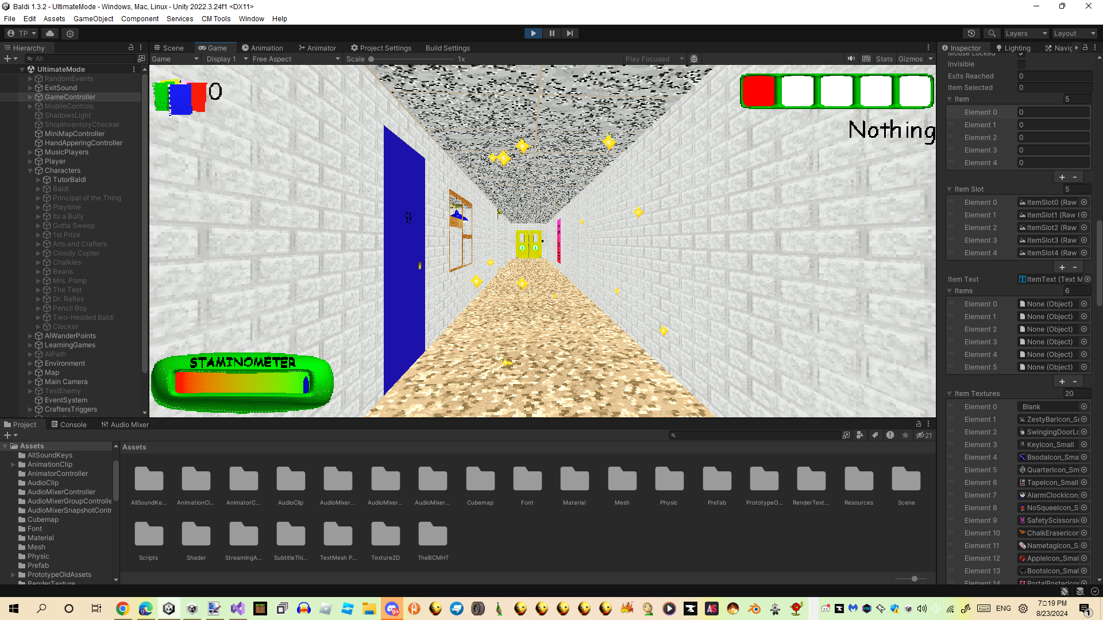Lock the Hierarchy panel
Screen dimensions: 1103x620
click(130, 48)
